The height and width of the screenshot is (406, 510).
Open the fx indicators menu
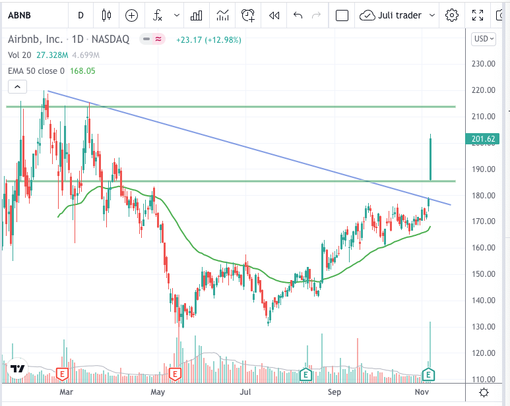point(158,15)
